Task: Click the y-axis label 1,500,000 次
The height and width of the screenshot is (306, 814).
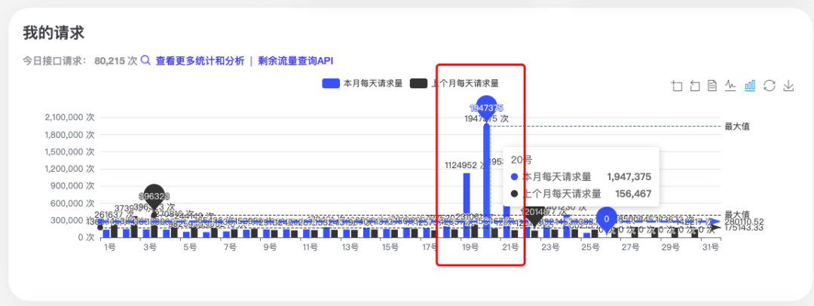Action: 69,151
